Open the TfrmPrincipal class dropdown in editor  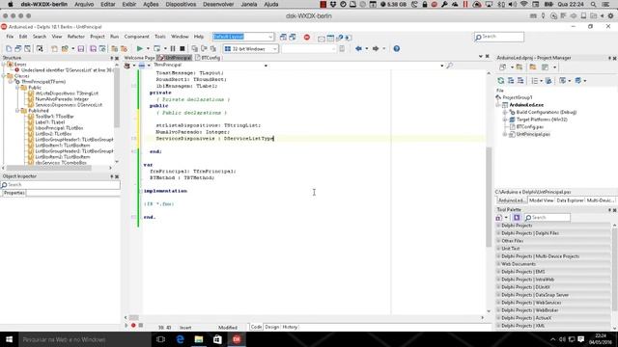pos(266,66)
